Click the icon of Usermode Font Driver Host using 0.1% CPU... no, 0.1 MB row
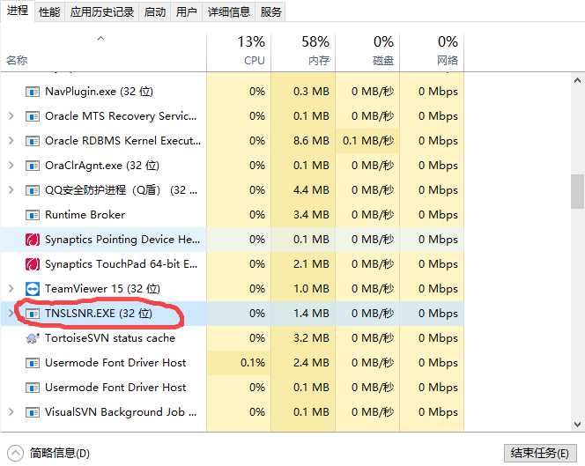Screen dimensions: 585x466 (33, 388)
